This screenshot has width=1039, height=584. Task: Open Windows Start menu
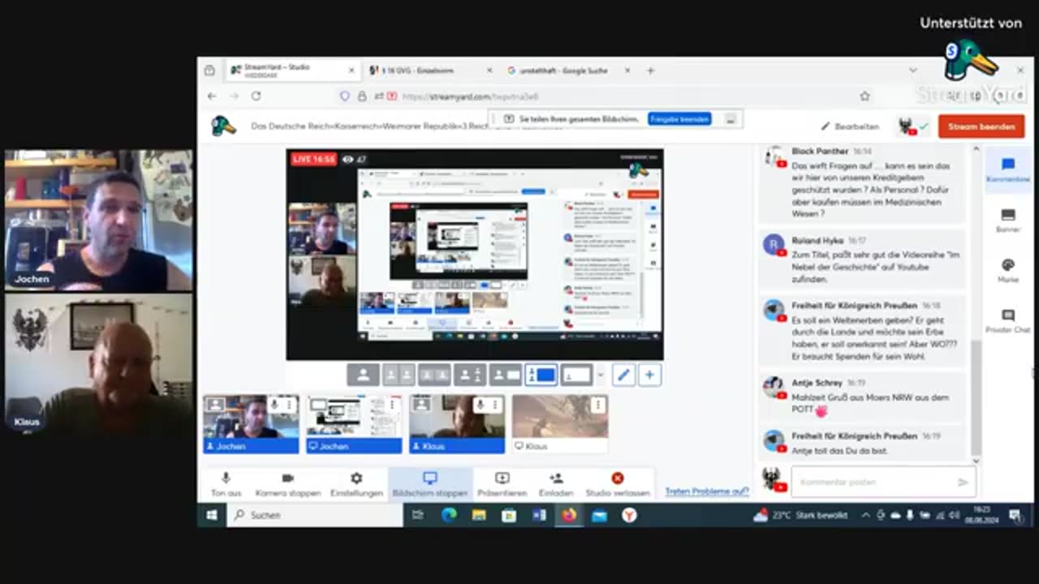pos(212,515)
